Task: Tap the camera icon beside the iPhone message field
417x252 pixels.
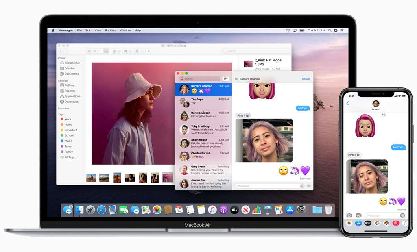Action: tap(349, 215)
